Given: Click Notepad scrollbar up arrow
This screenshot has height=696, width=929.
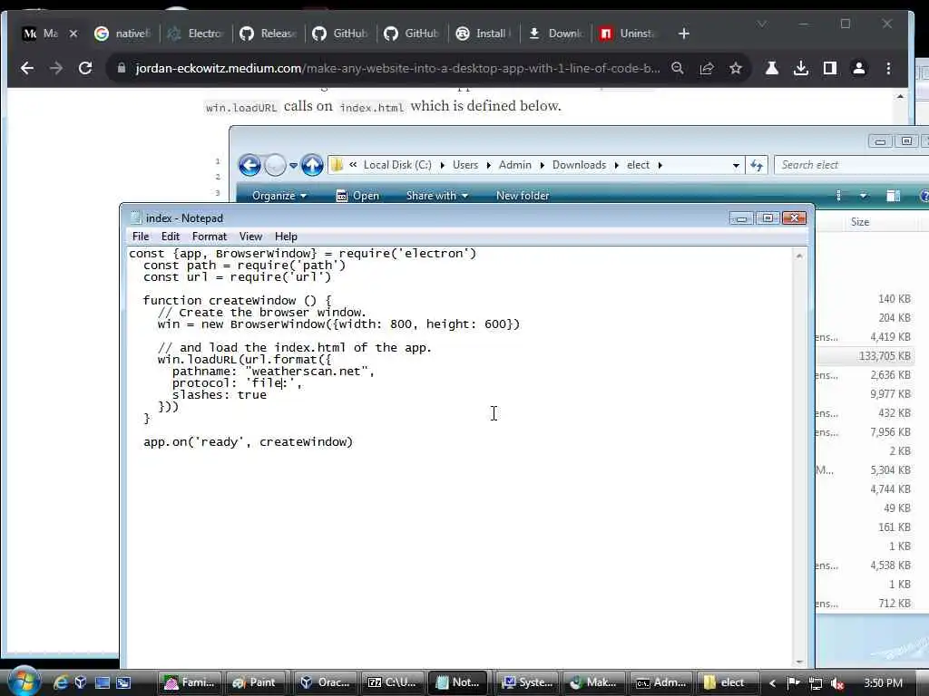Looking at the screenshot, I should click(x=799, y=256).
